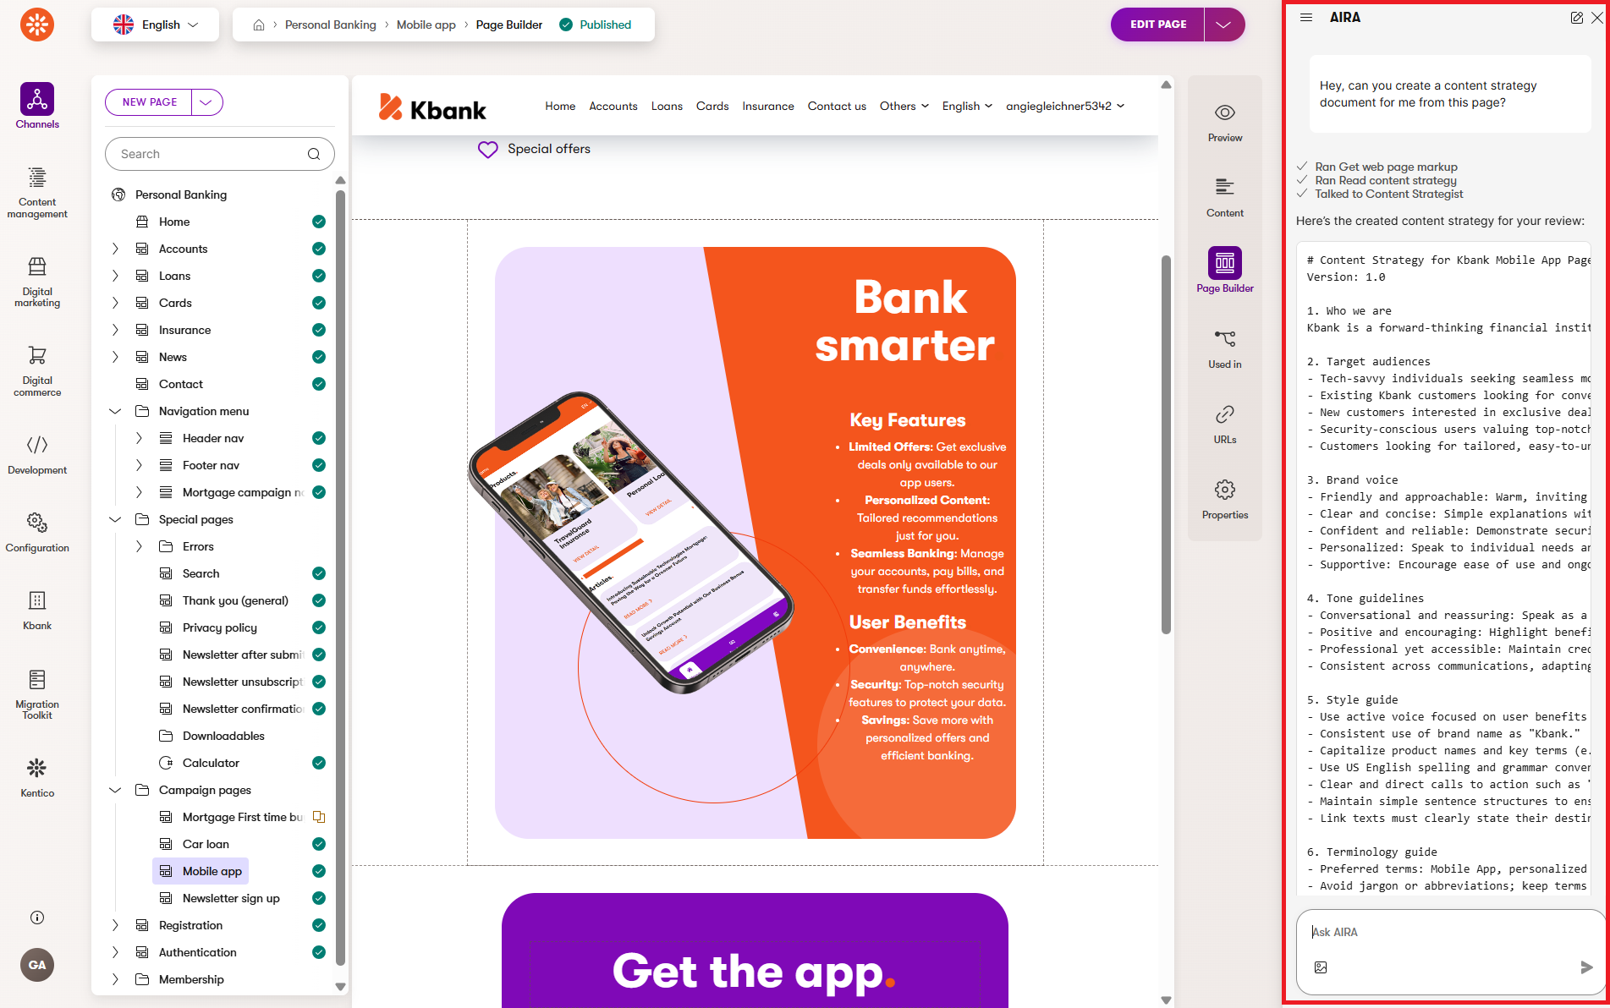The image size is (1610, 1008).
Task: Open the Kbank custom category
Action: 37,610
